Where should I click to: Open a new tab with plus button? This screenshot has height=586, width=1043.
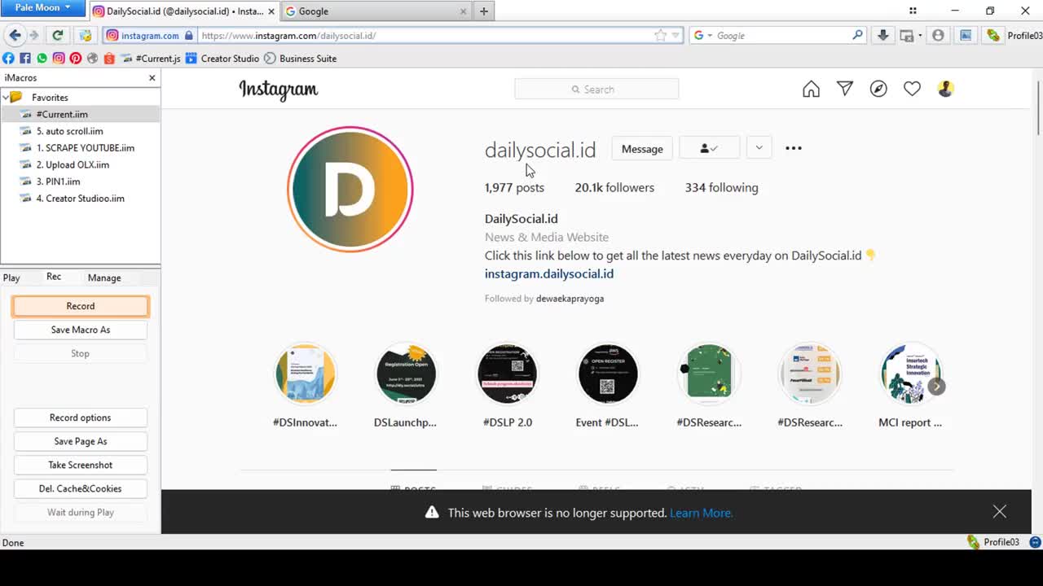click(484, 11)
